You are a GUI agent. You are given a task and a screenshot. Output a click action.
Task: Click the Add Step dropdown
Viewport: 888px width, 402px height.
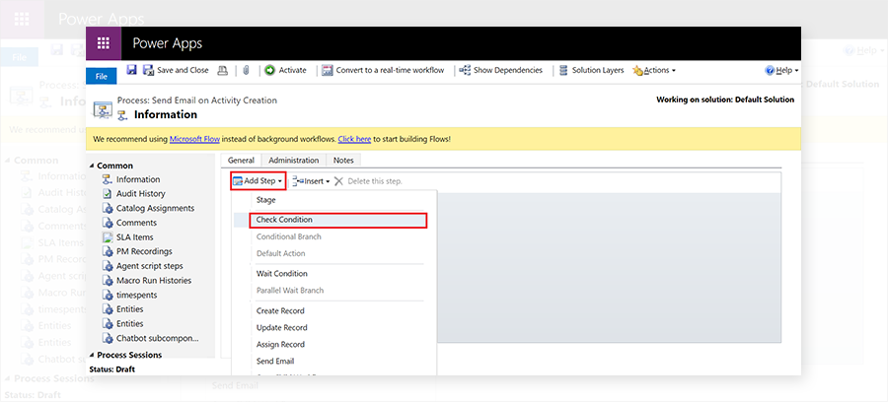click(x=258, y=181)
